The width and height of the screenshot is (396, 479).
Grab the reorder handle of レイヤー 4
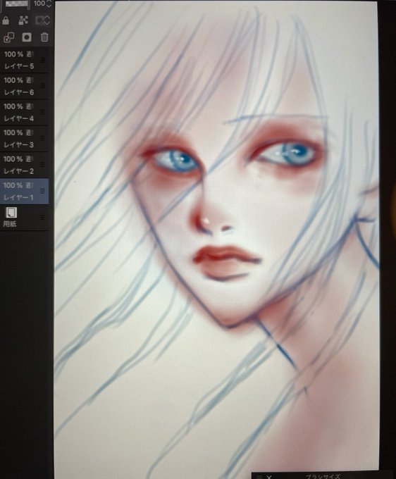(43, 113)
